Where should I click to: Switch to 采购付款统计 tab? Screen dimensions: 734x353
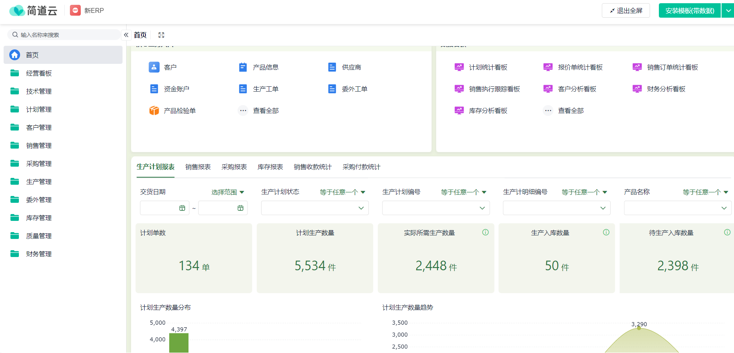pyautogui.click(x=362, y=167)
